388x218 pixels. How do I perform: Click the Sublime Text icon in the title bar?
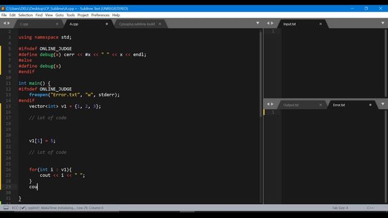click(3, 8)
